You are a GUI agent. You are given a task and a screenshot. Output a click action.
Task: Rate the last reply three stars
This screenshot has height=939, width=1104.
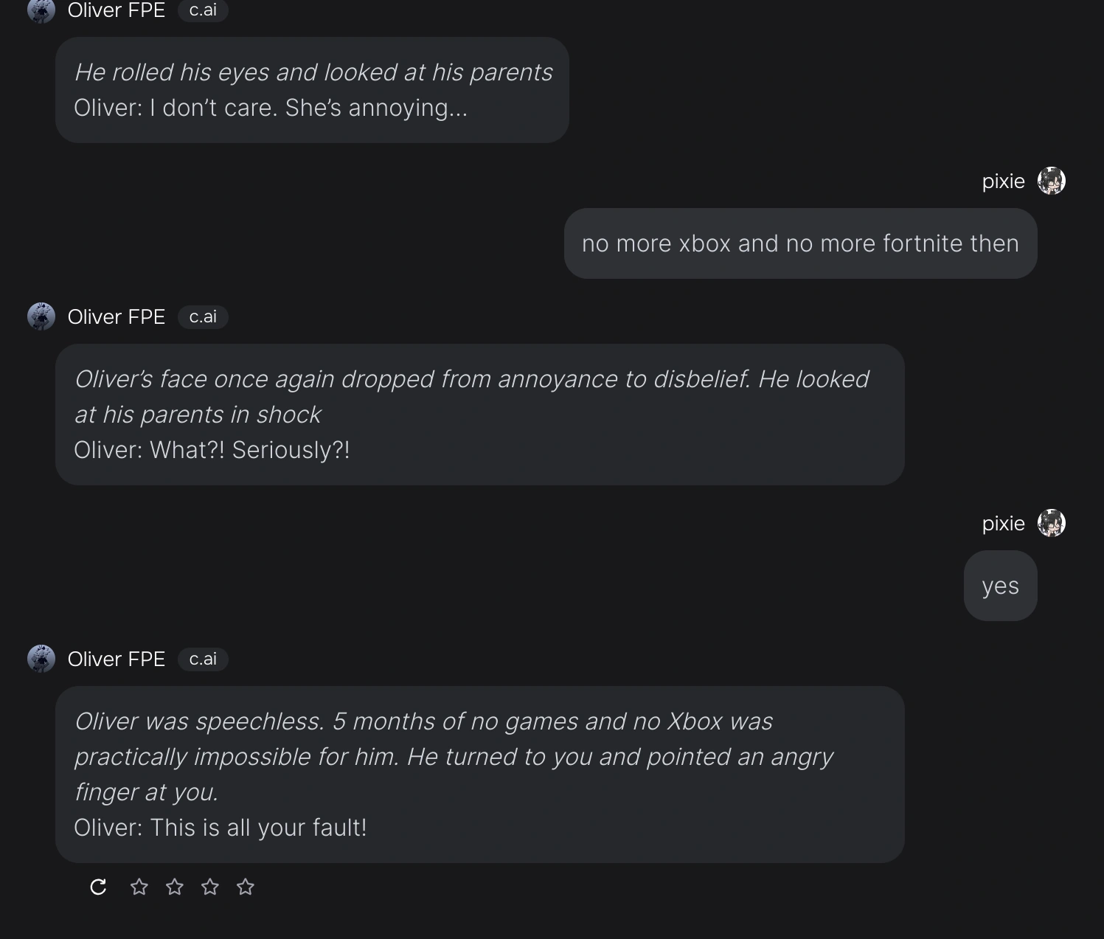(209, 887)
